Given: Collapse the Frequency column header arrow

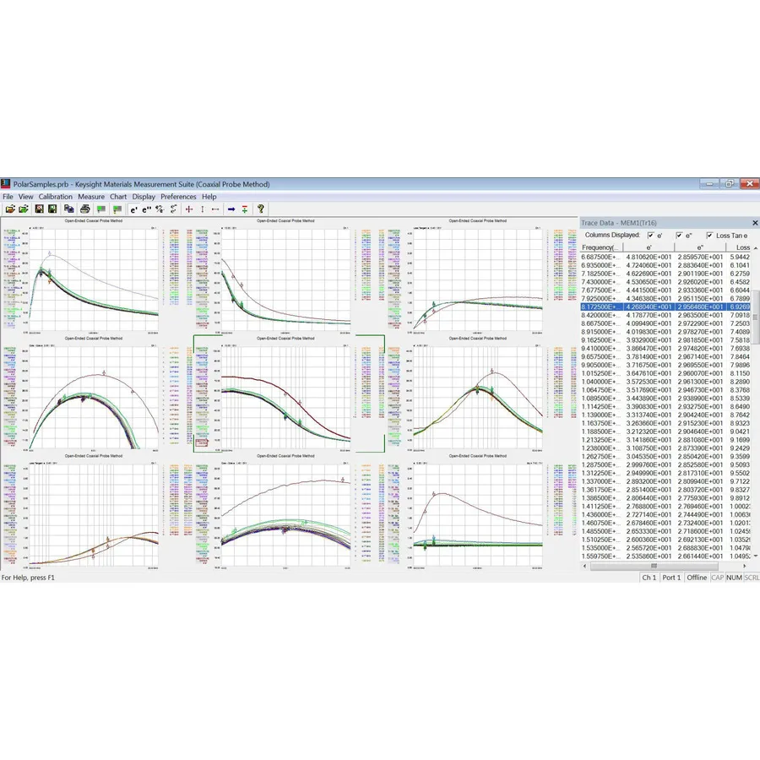Looking at the screenshot, I should tap(756, 247).
